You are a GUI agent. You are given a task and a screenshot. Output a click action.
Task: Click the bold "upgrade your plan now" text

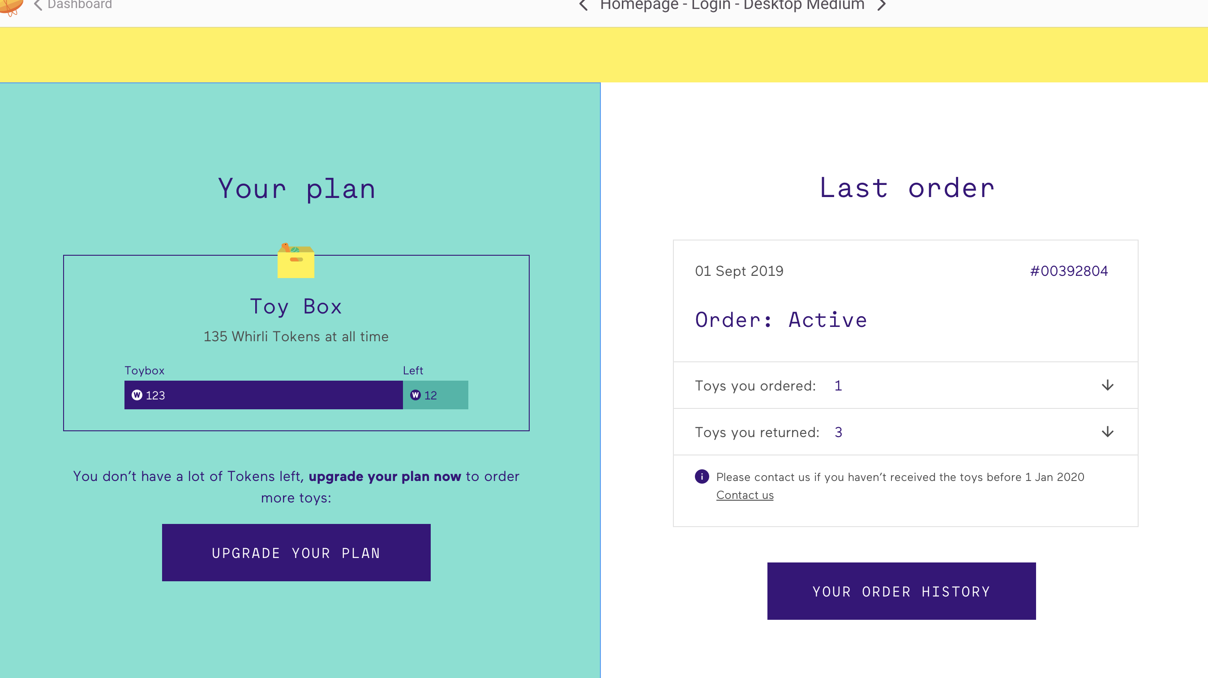point(385,476)
